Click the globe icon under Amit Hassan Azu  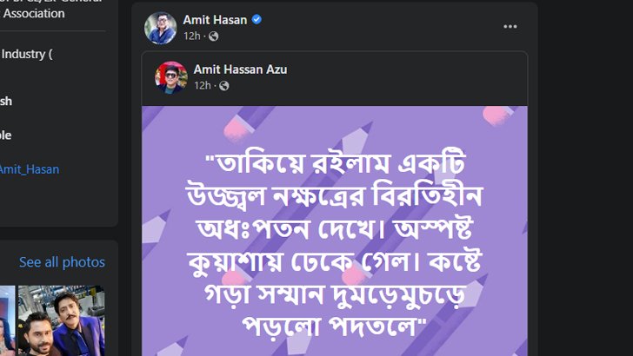point(224,86)
